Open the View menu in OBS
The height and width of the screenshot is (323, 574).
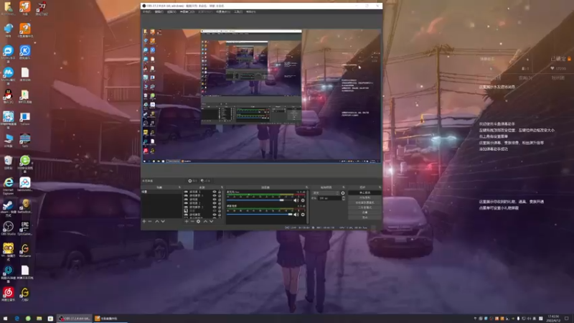coord(171,11)
